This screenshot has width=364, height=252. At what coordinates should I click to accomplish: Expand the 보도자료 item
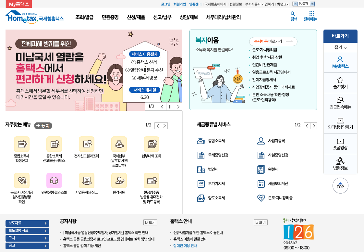point(27,223)
